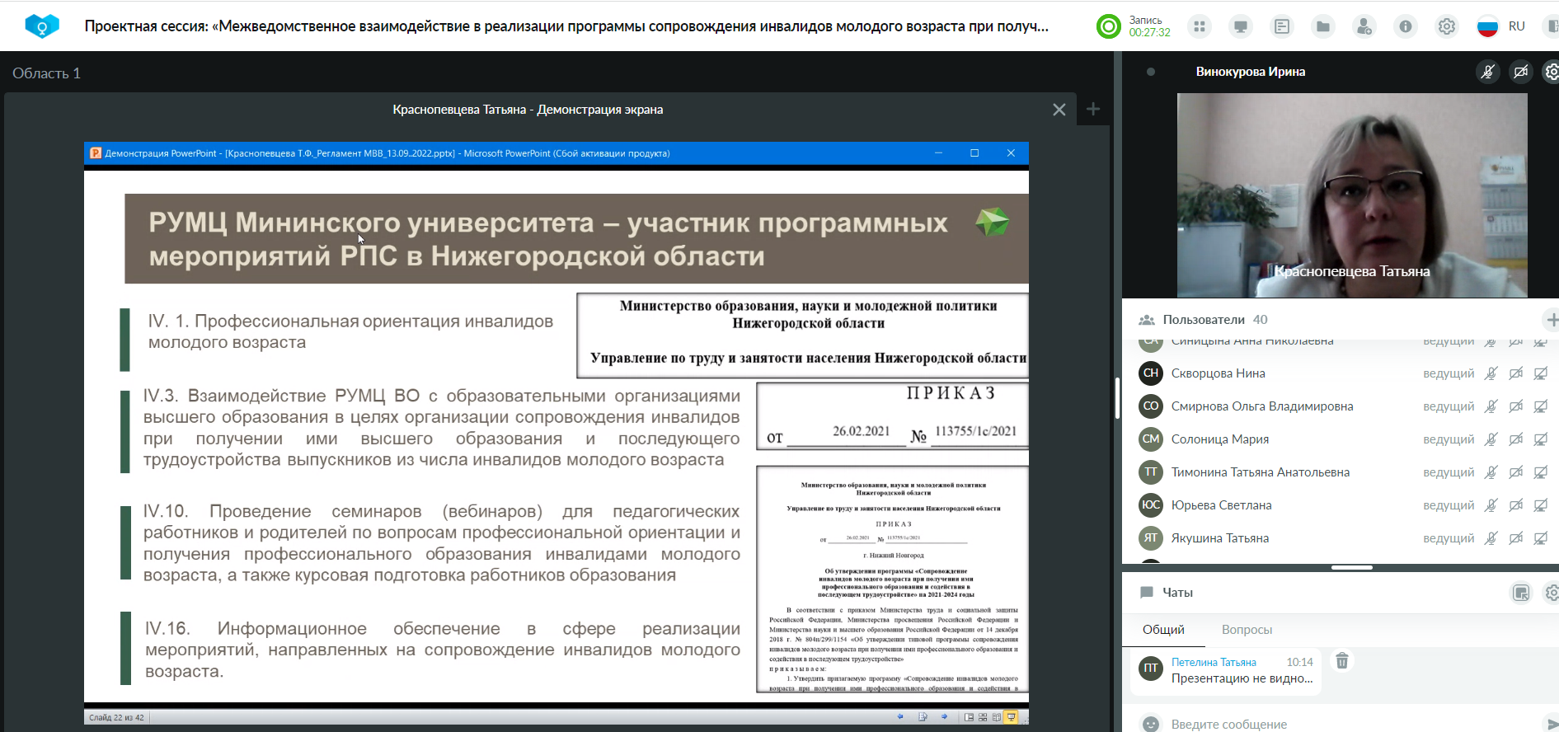Click Слайд 22 из 42 status text
The image size is (1559, 732).
tap(116, 718)
